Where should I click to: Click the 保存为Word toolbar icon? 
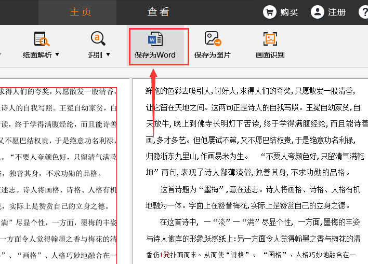155,39
